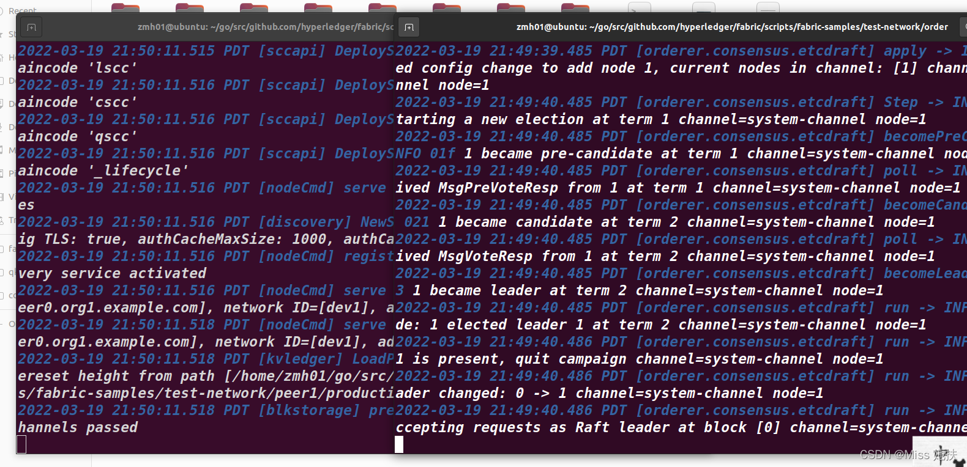Click the text "tarting a new election at term 1"
This screenshot has height=467, width=967.
[532, 119]
